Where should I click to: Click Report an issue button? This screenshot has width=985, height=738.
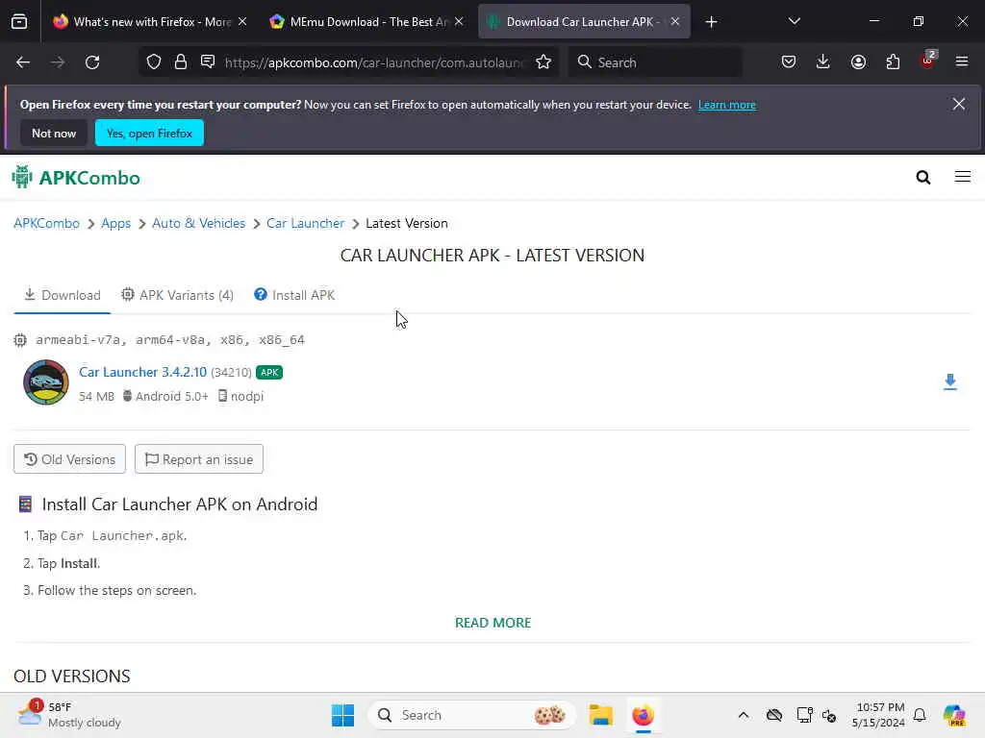[198, 459]
